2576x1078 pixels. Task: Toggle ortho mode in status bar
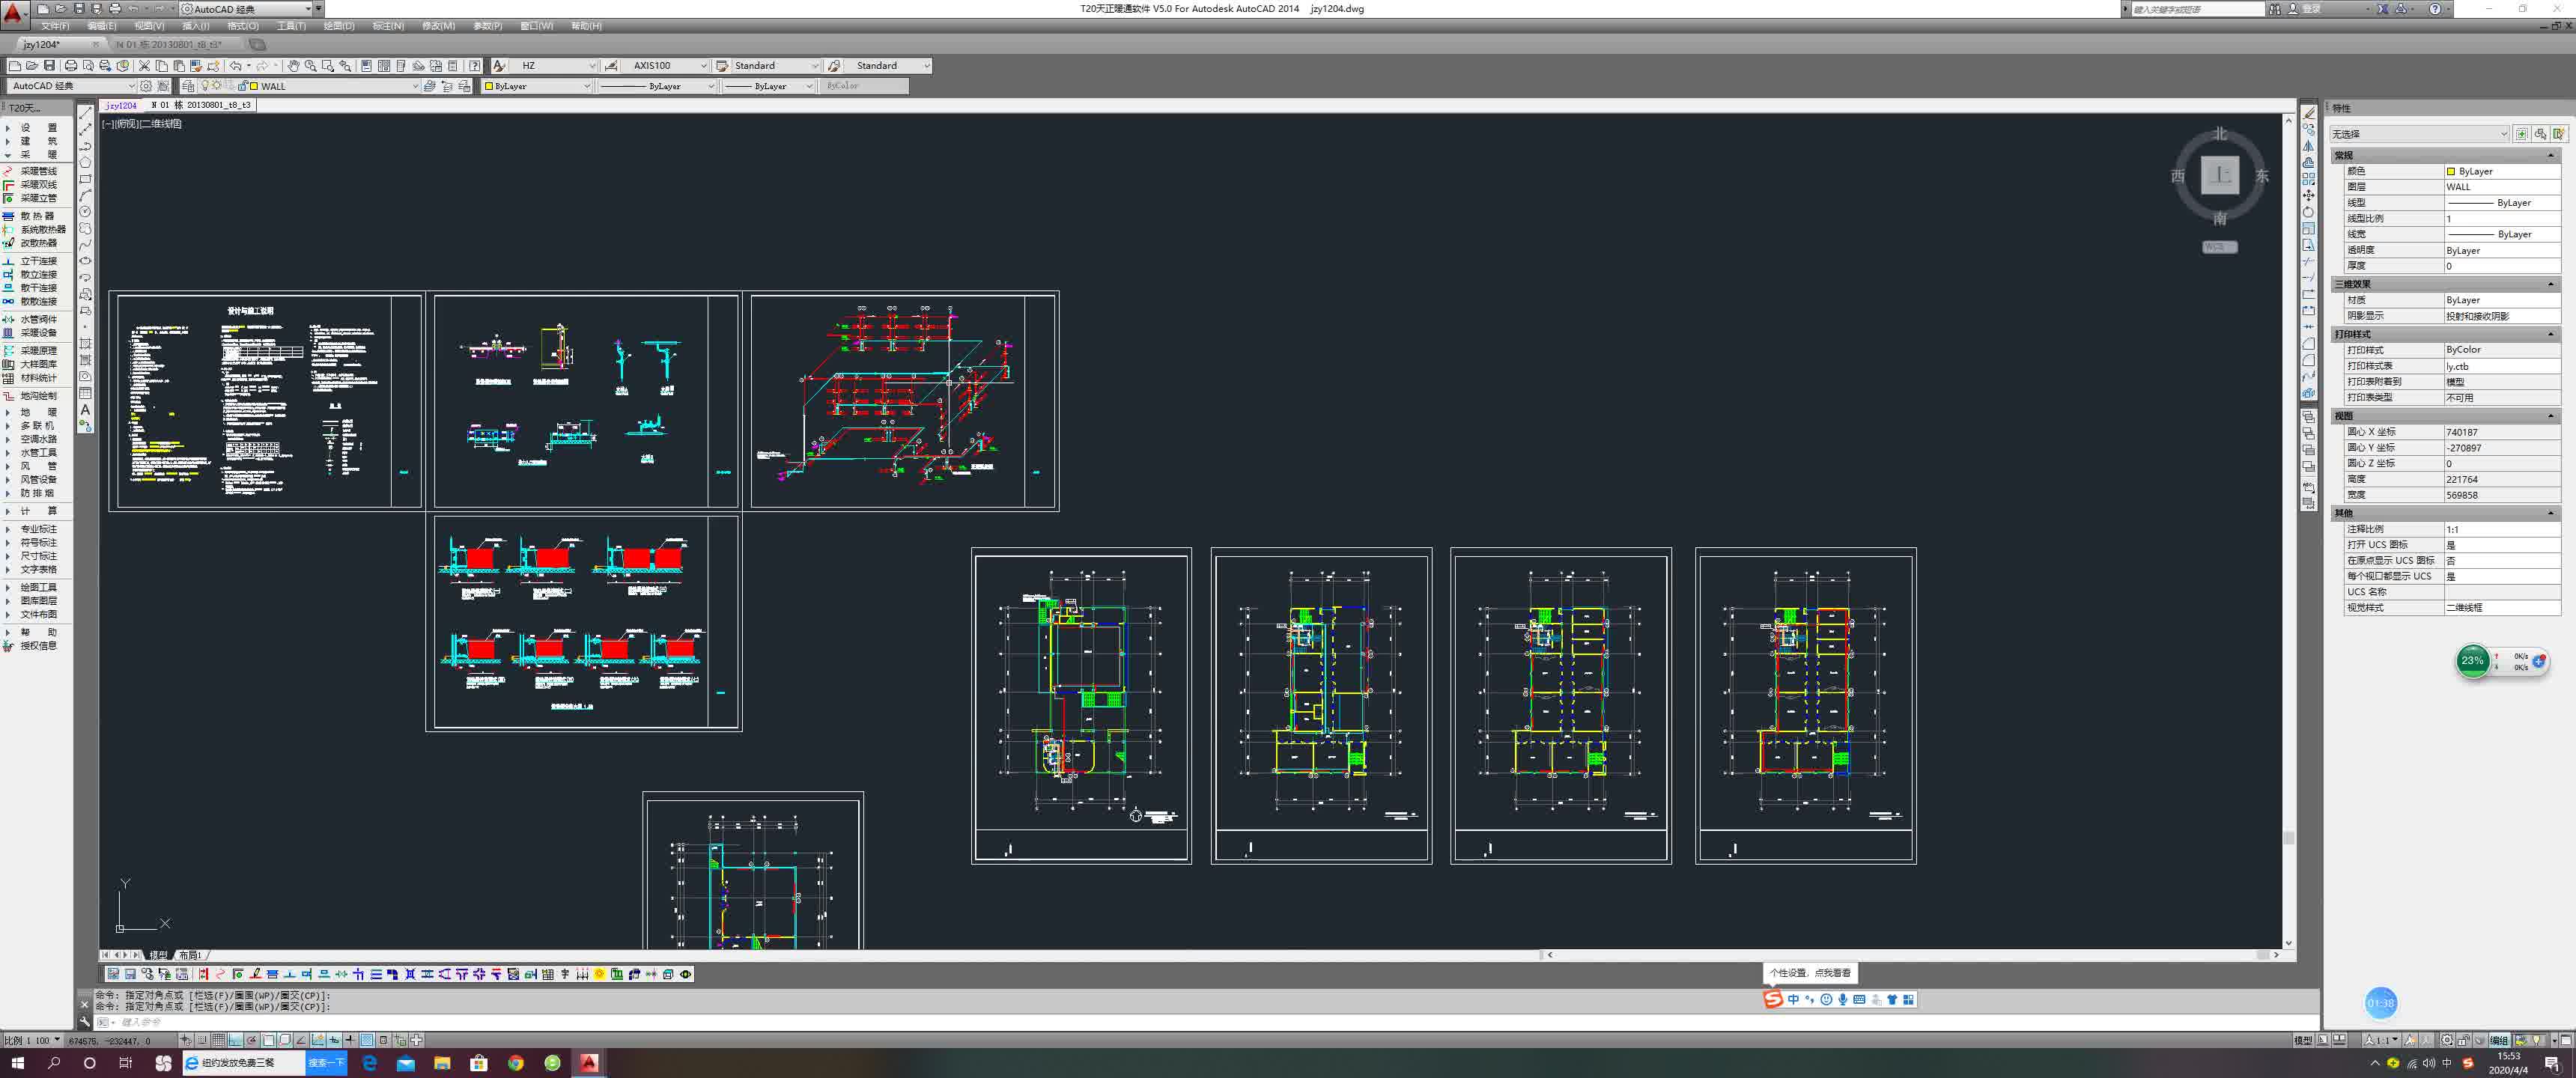pos(235,1040)
